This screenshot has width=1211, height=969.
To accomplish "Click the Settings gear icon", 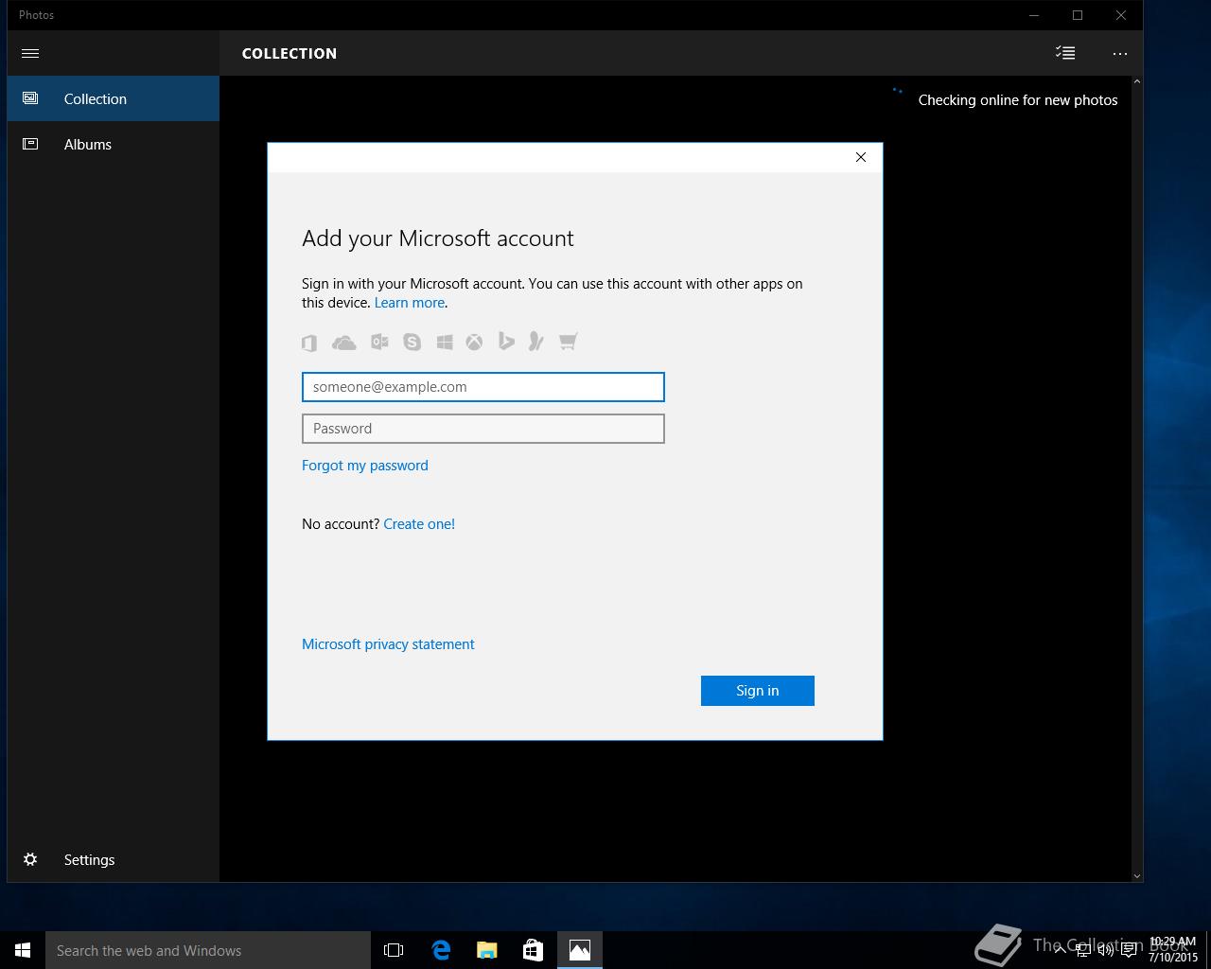I will click(30, 859).
